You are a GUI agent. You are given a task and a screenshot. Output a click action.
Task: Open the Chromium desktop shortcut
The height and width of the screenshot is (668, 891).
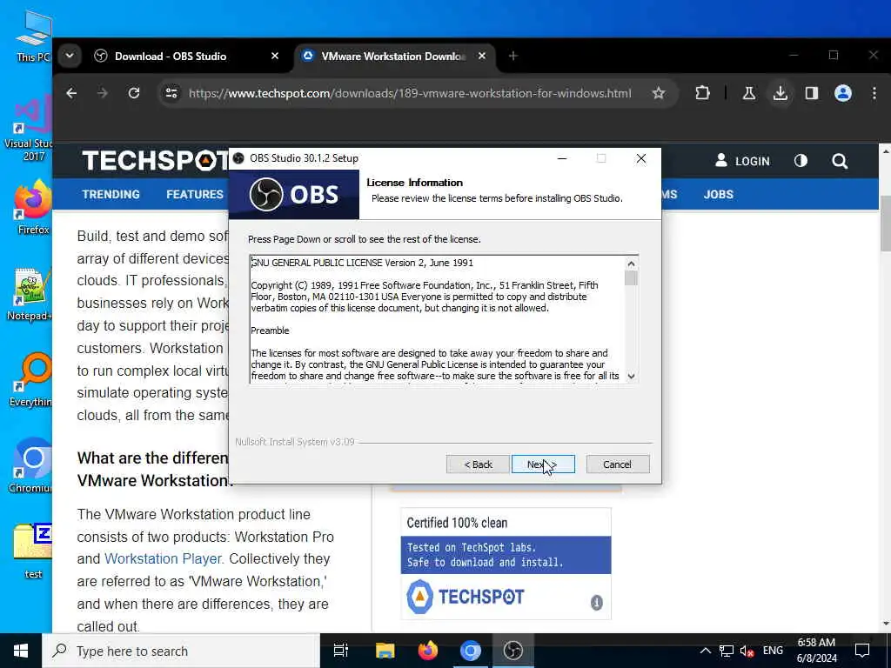click(x=31, y=466)
